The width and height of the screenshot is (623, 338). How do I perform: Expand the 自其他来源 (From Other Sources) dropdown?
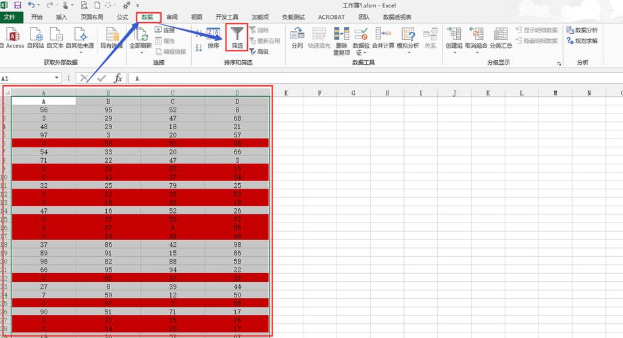coord(80,53)
